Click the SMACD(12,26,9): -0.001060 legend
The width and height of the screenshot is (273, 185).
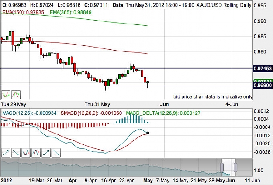91,113
